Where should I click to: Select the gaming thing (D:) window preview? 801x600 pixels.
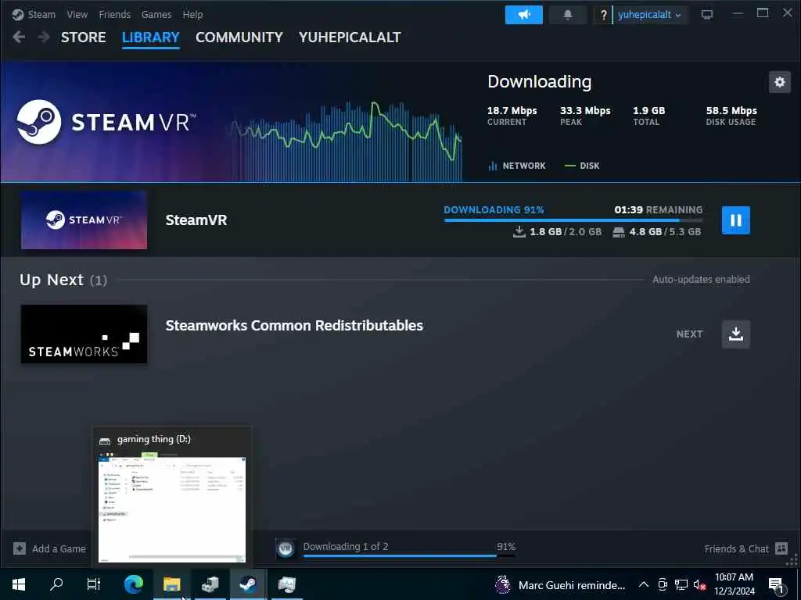(x=171, y=497)
